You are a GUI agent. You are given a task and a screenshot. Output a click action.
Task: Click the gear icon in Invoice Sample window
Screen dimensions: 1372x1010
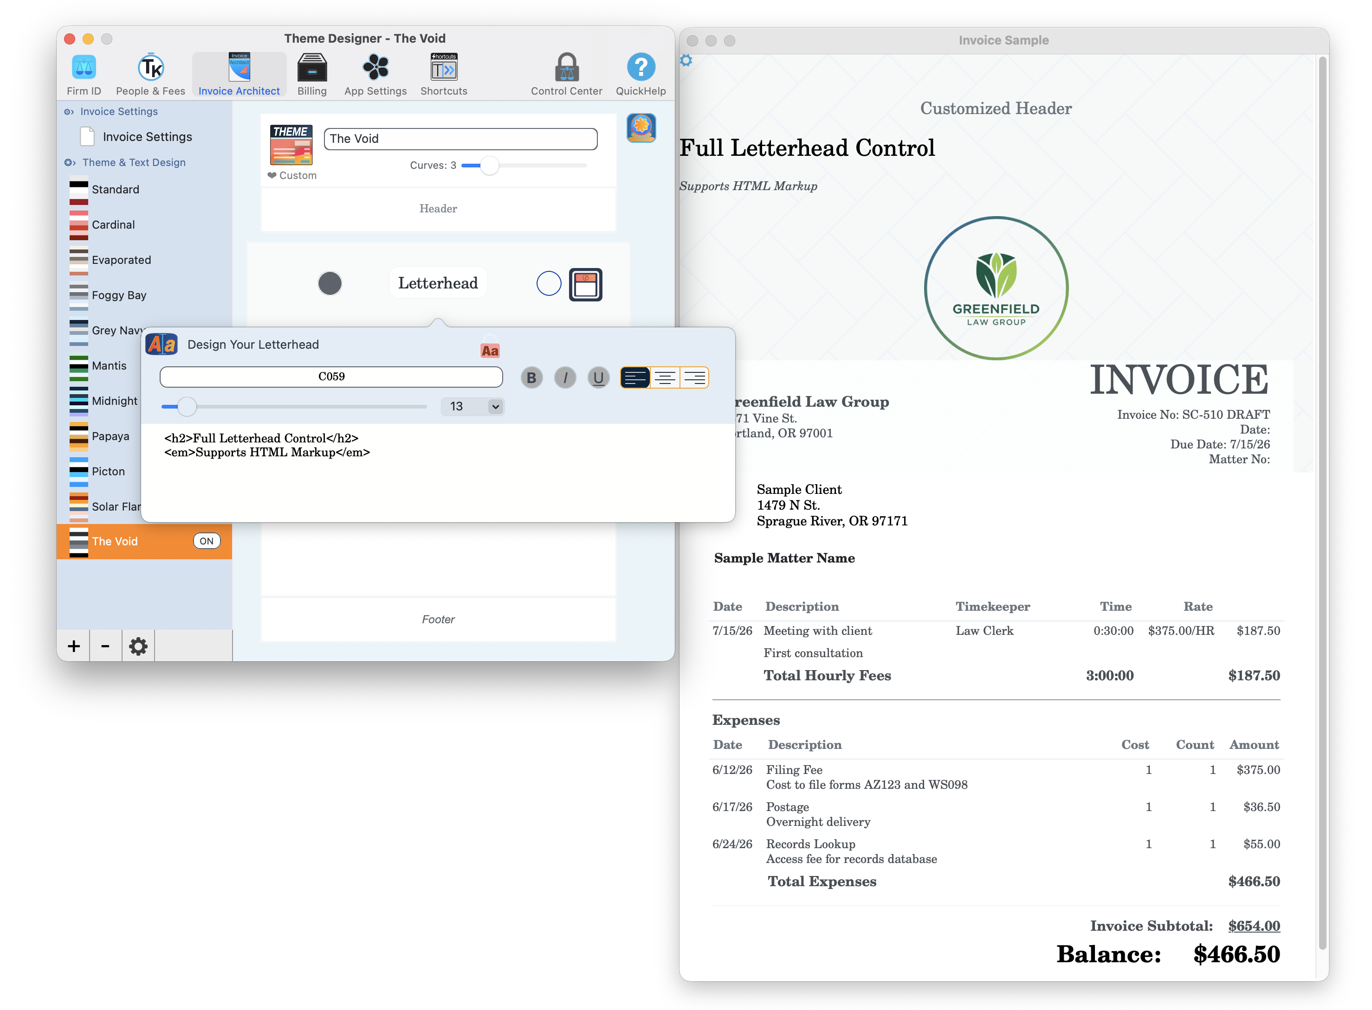tap(686, 61)
